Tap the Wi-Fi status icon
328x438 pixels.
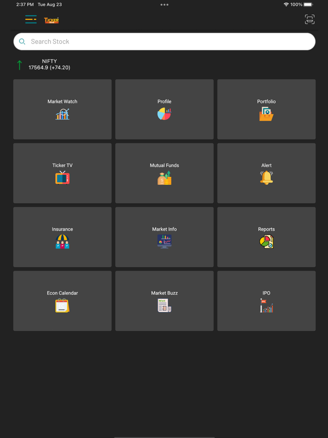[286, 5]
